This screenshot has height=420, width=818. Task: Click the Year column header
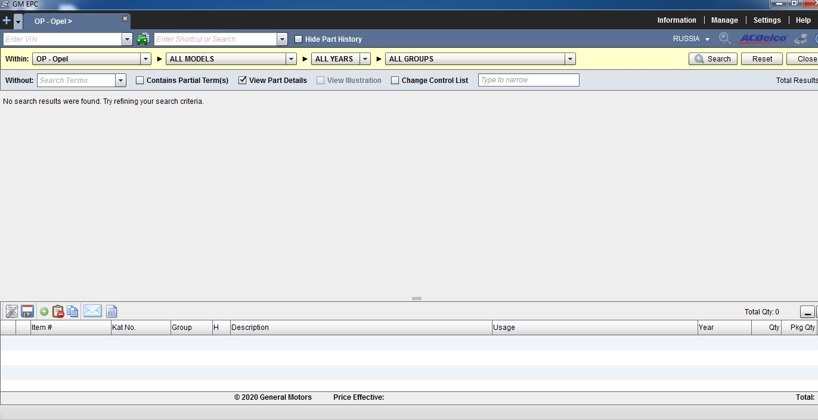[x=724, y=328]
